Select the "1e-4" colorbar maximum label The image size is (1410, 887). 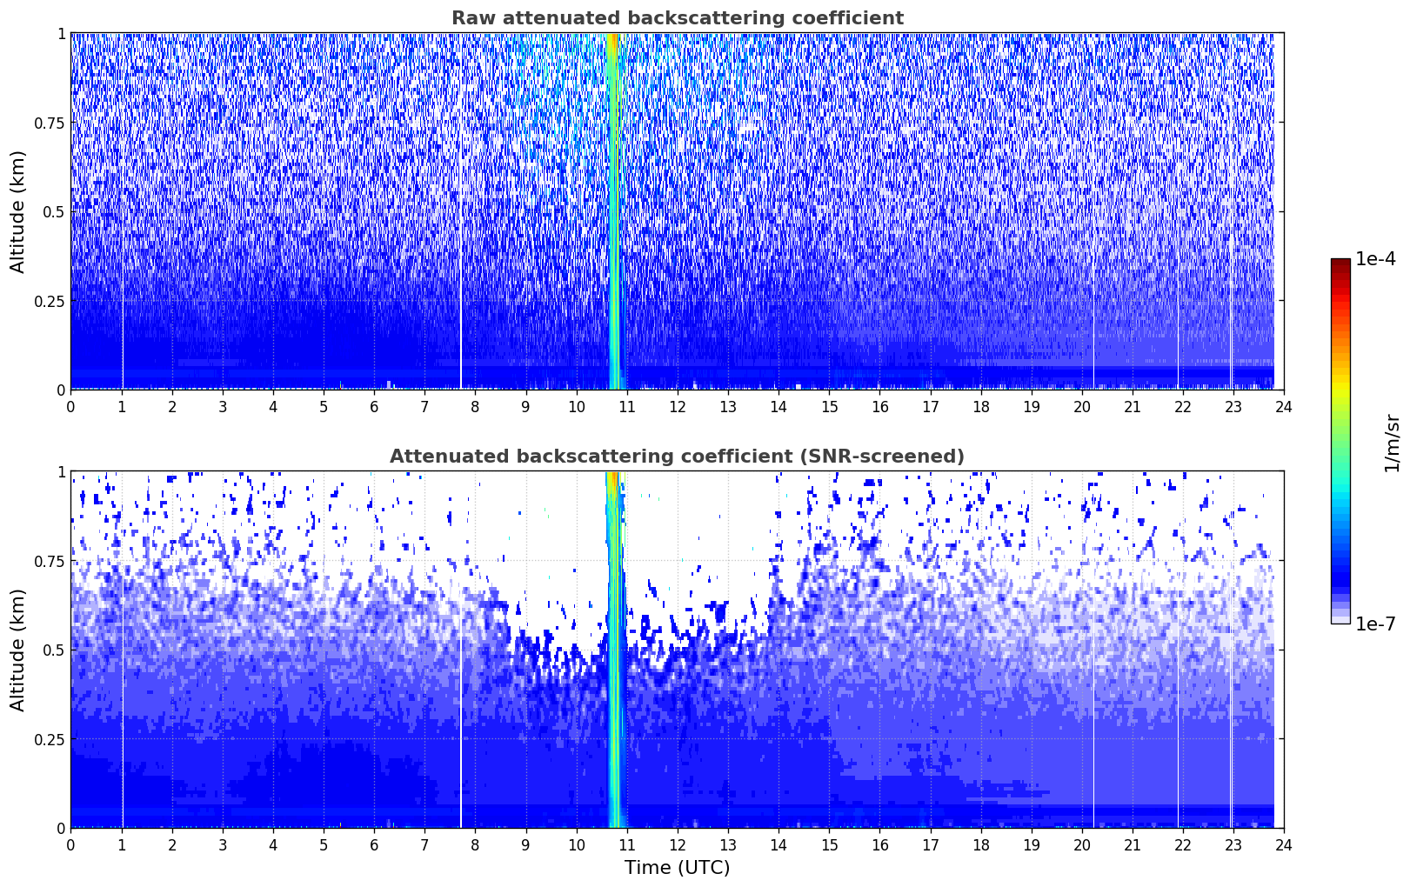click(1375, 259)
